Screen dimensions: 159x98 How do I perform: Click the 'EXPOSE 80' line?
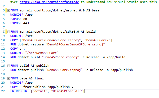tap(19, 19)
